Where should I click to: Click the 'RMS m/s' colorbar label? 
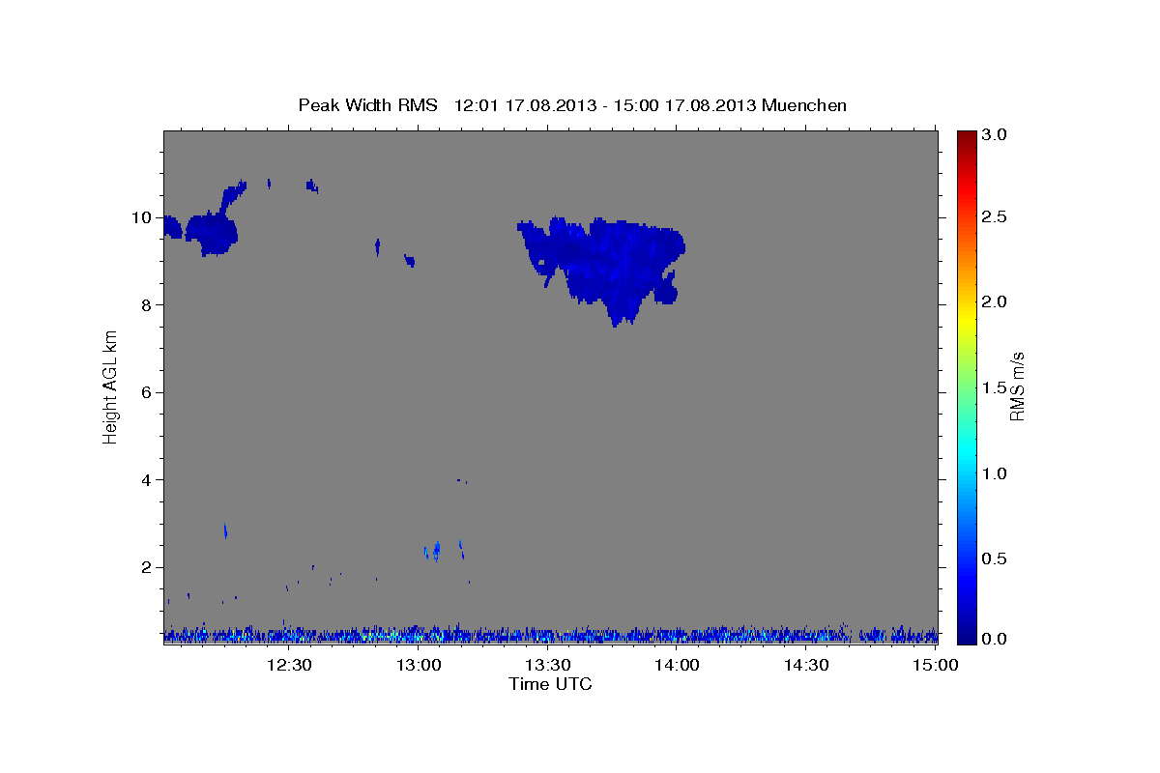tap(1017, 385)
